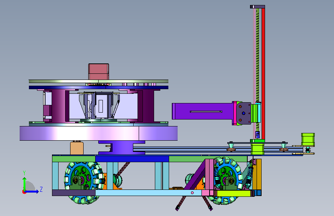Select the red motor block atop the turntable
The height and width of the screenshot is (216, 334).
coord(99,71)
